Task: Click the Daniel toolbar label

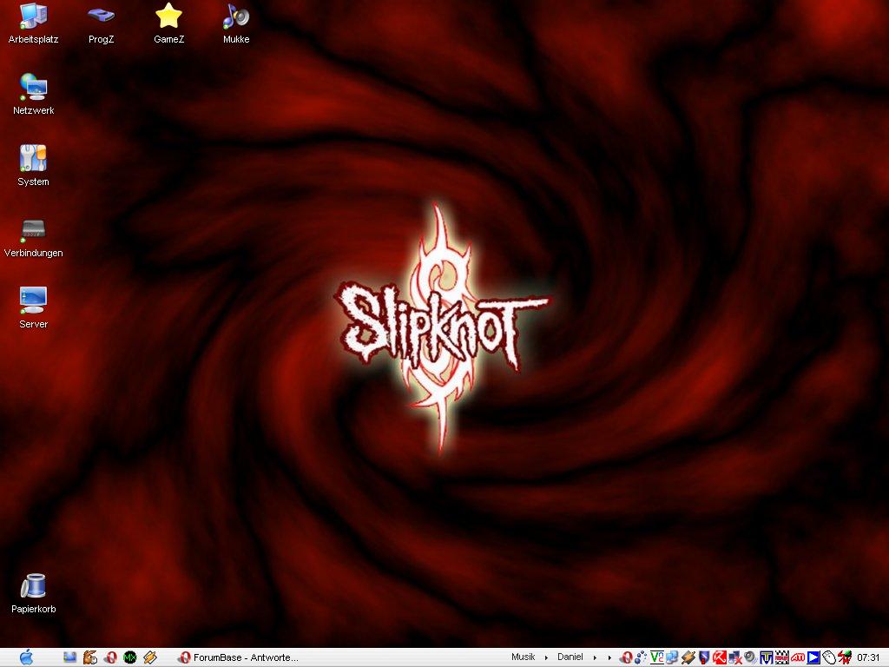Action: click(570, 657)
